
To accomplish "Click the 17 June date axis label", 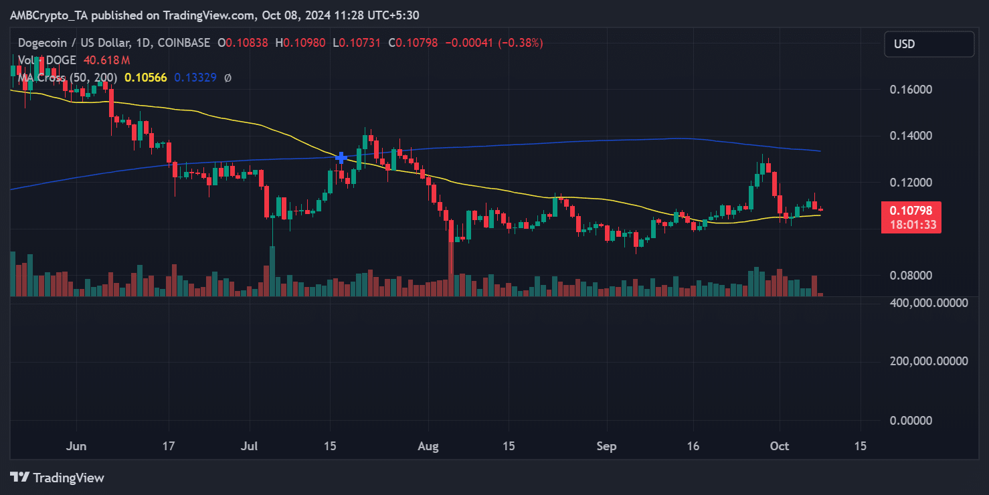I will pyautogui.click(x=169, y=446).
